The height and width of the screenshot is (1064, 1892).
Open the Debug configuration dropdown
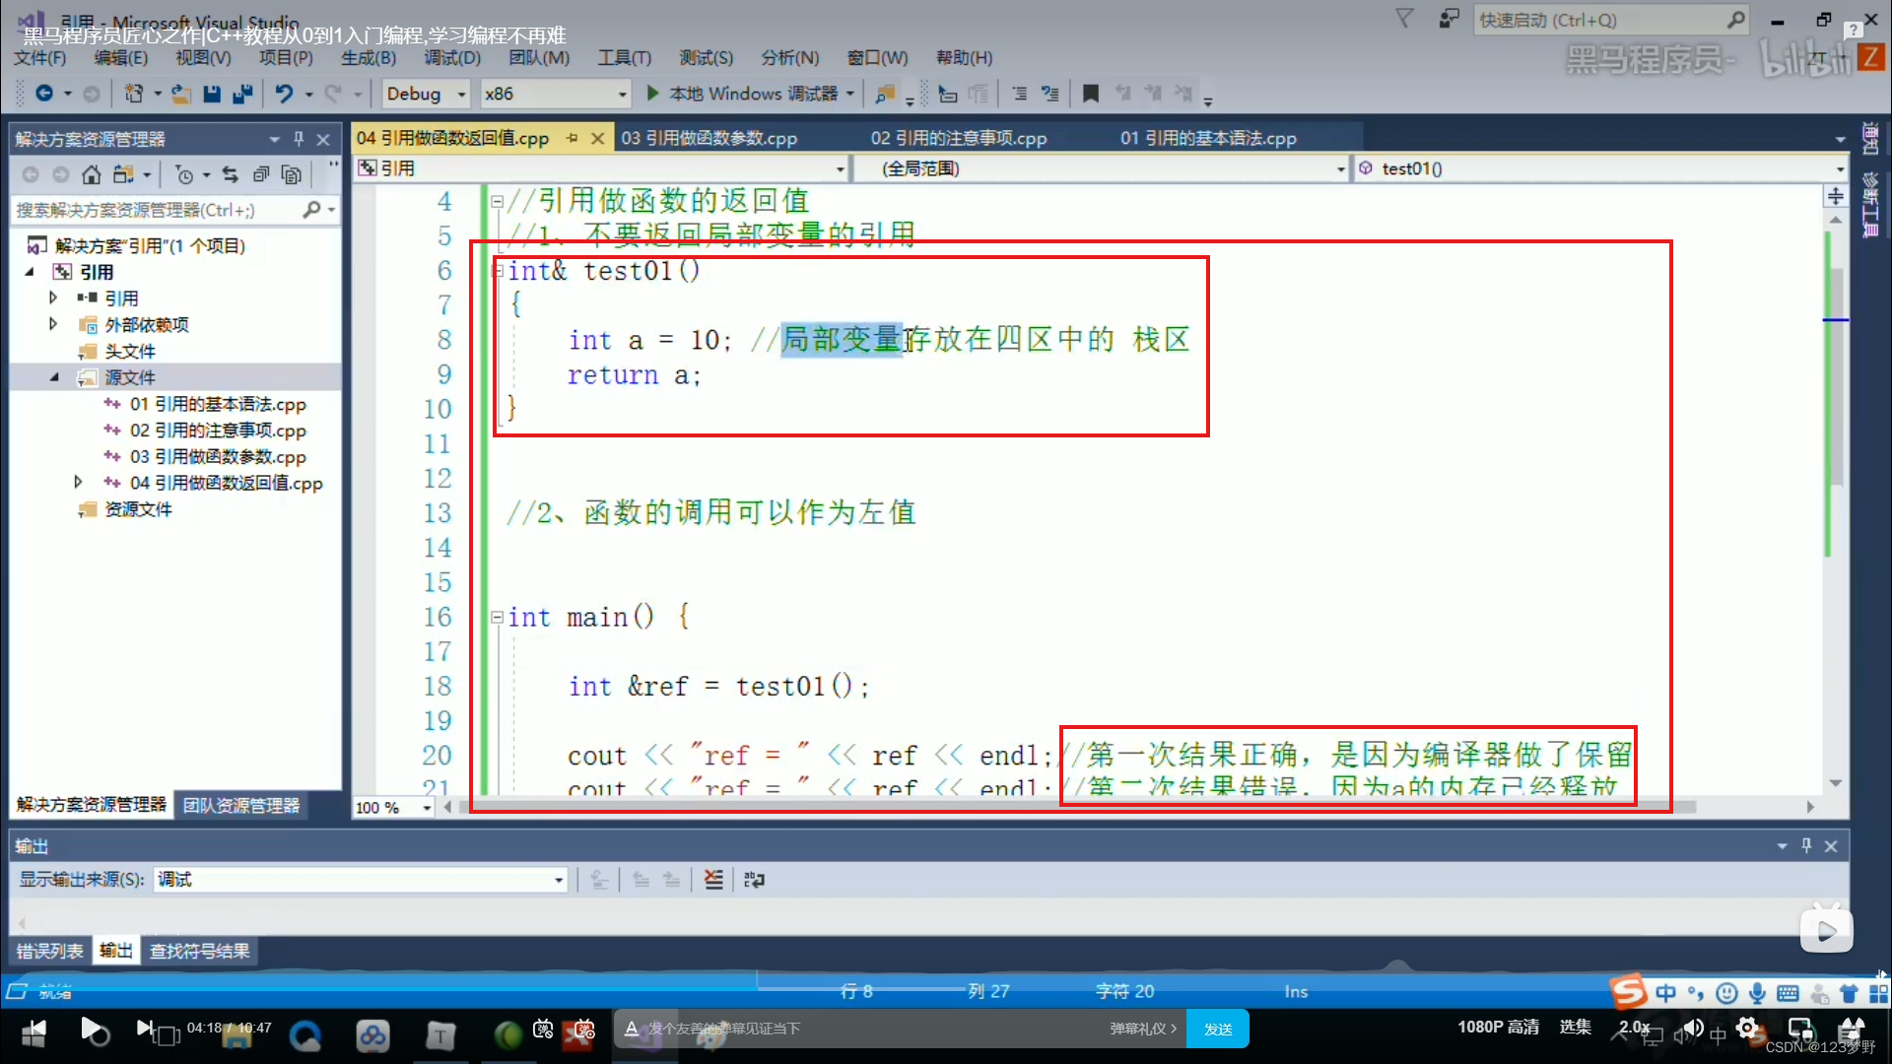pos(425,94)
